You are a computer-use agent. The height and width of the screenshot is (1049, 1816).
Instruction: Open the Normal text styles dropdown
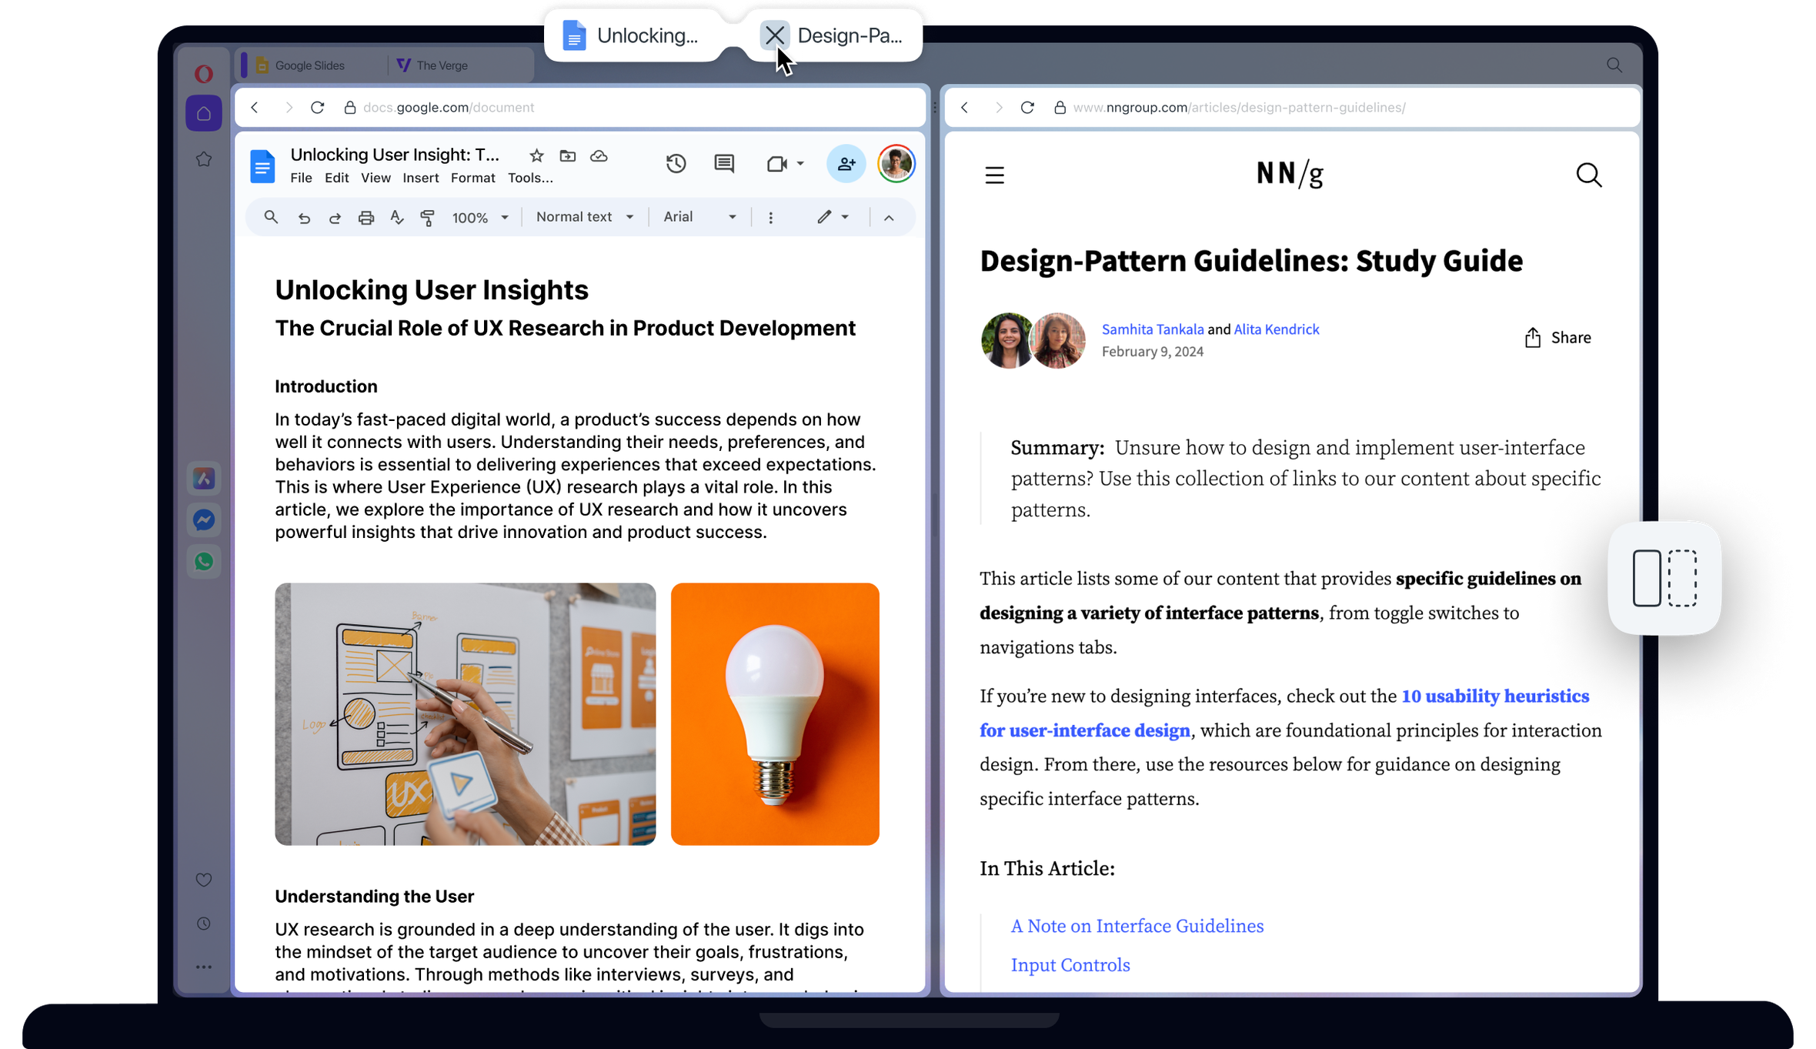[x=583, y=216]
